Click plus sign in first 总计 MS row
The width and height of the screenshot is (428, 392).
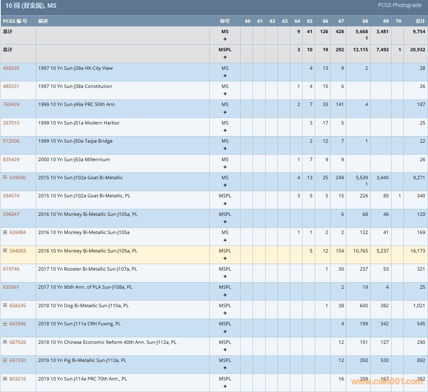225,39
